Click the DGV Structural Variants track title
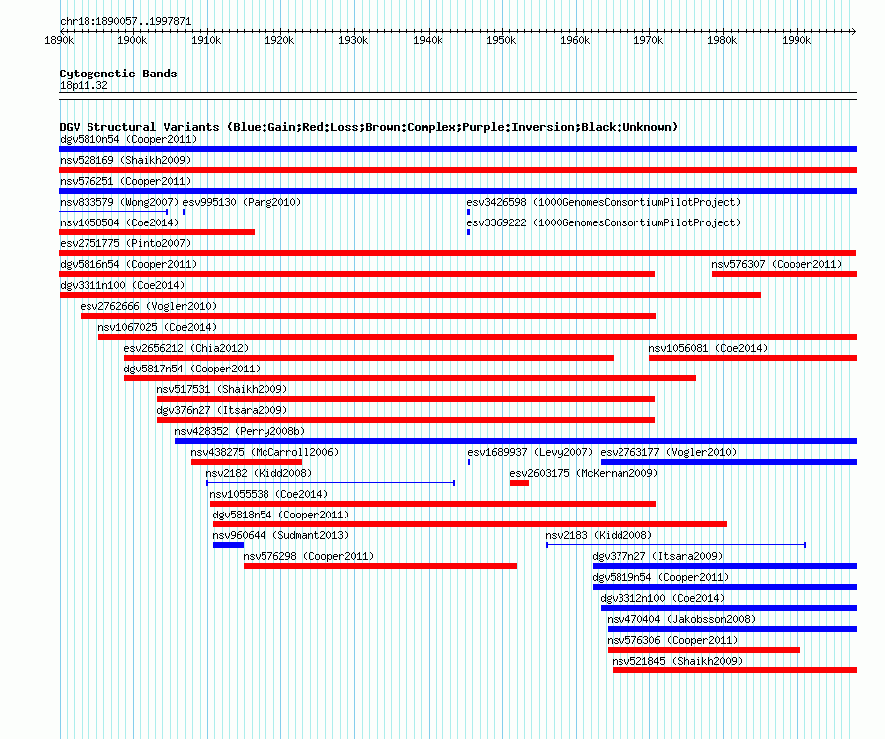The image size is (885, 739). coord(369,127)
